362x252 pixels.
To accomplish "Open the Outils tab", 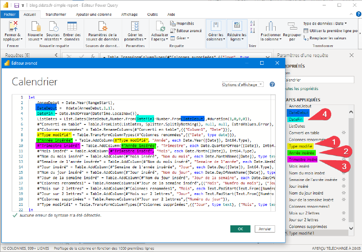I will point(152,14).
